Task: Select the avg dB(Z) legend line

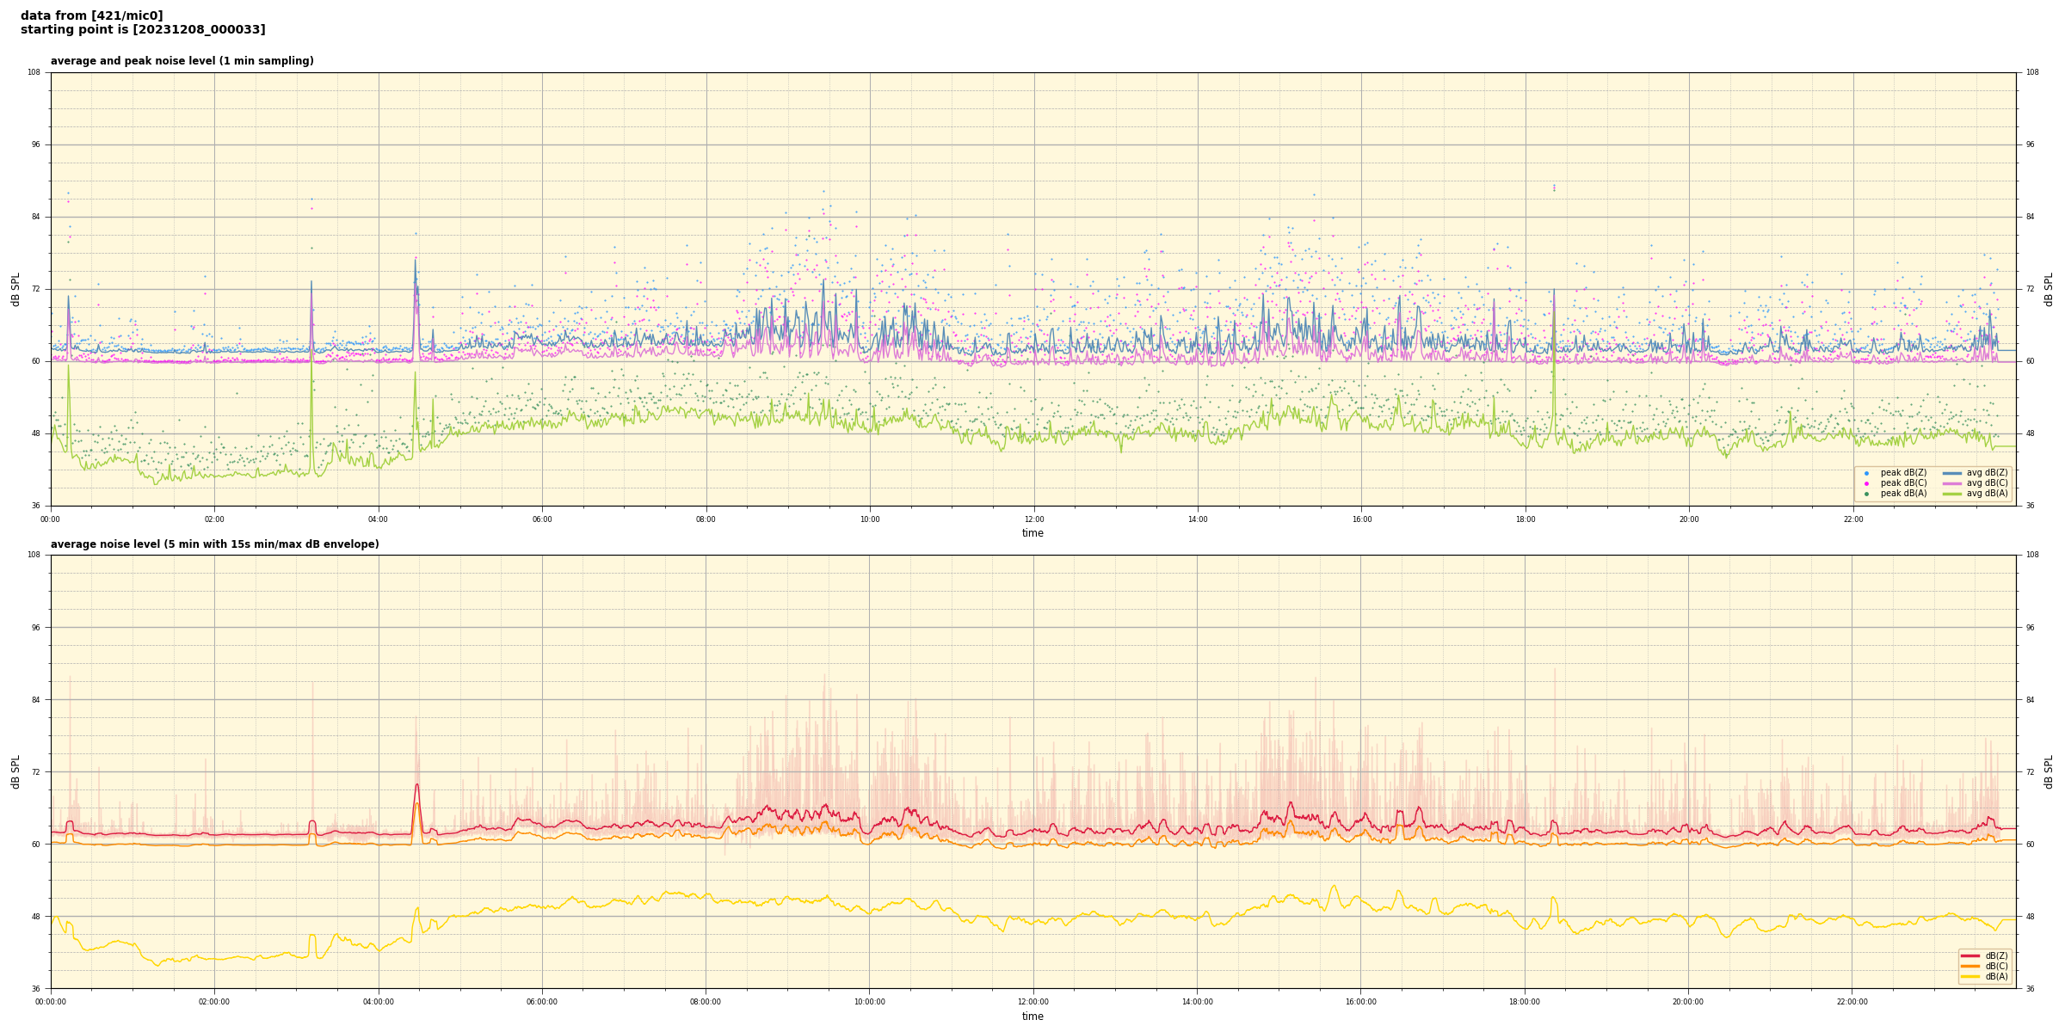Action: [x=1952, y=473]
